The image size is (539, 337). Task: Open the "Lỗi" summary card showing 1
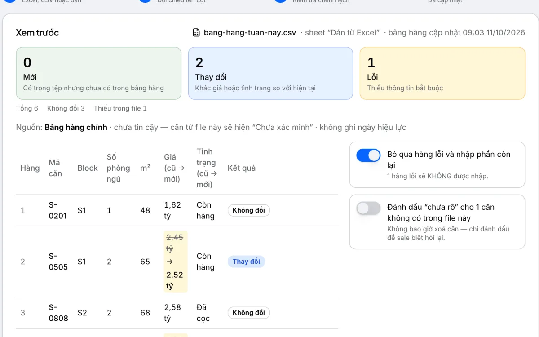[442, 73]
